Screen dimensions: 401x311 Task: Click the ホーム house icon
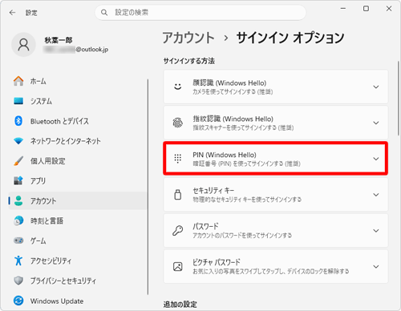(x=18, y=81)
